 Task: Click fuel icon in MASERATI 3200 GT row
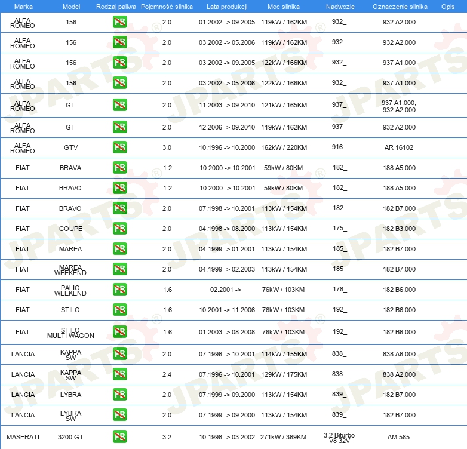point(119,437)
